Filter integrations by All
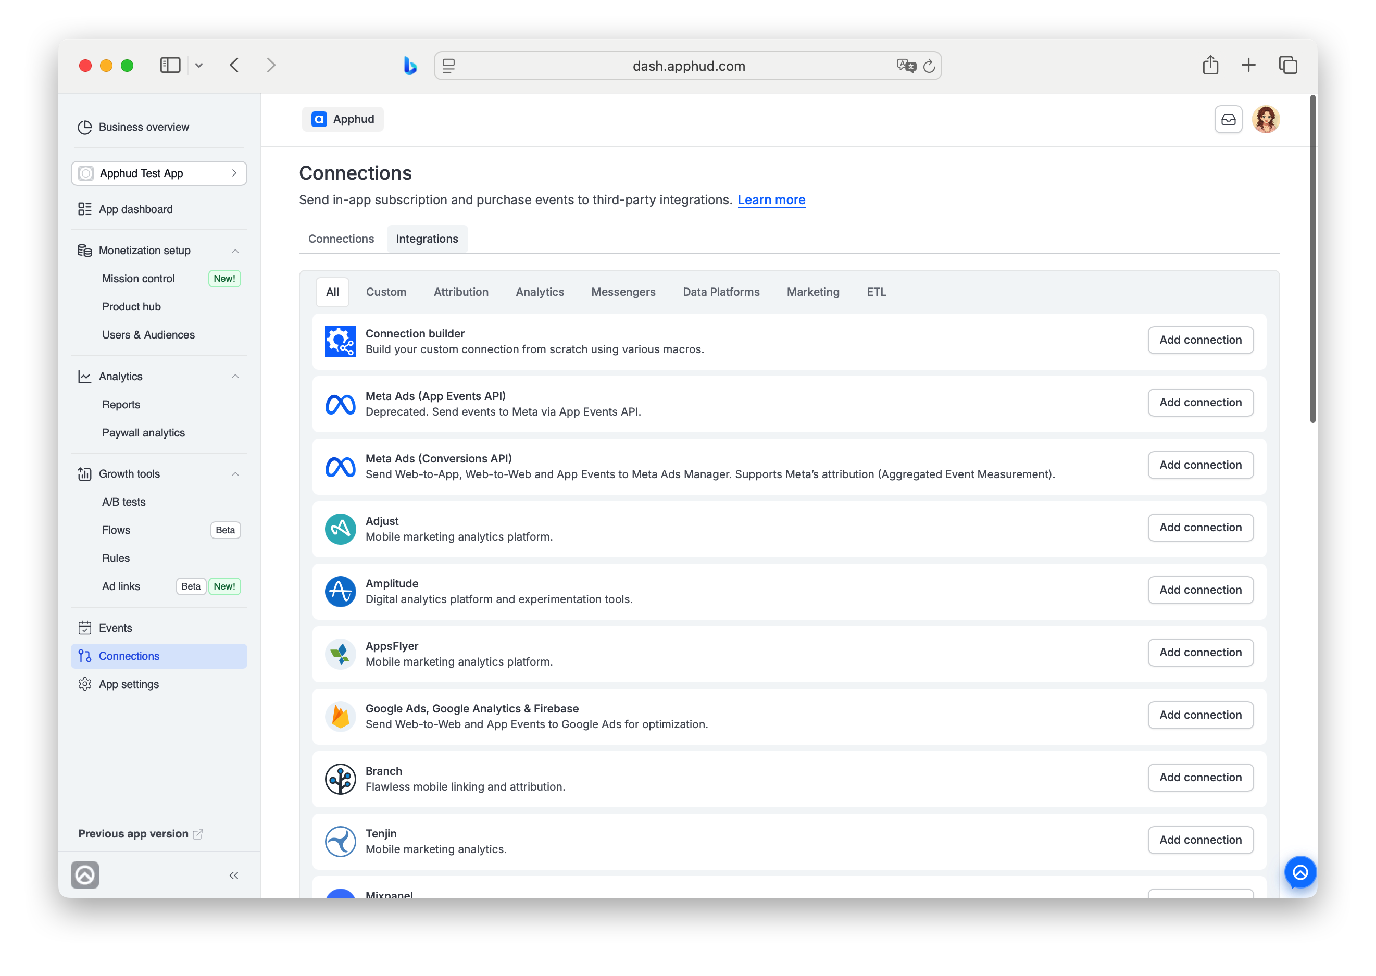The image size is (1376, 976). tap(332, 292)
